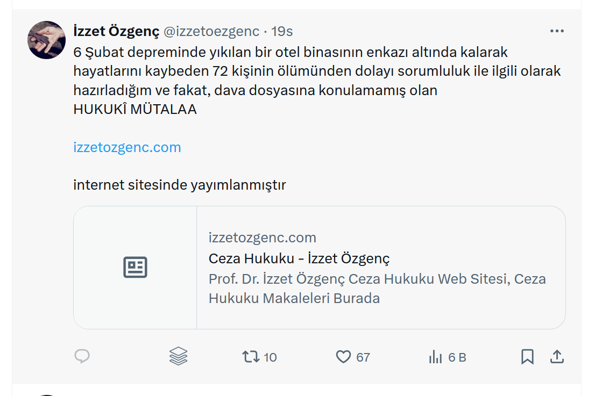This screenshot has width=595, height=396.
Task: Click the newspaper placeholder icon in the link card
Action: pos(135,267)
